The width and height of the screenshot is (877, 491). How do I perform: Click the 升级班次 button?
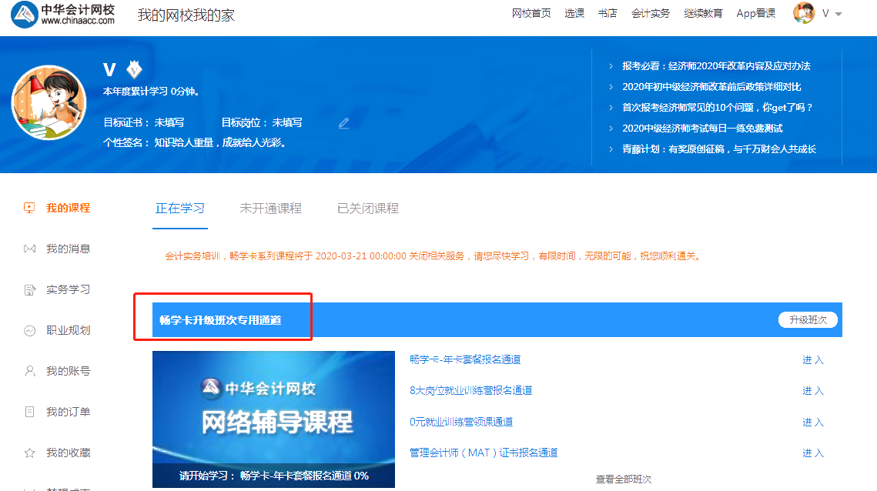808,320
